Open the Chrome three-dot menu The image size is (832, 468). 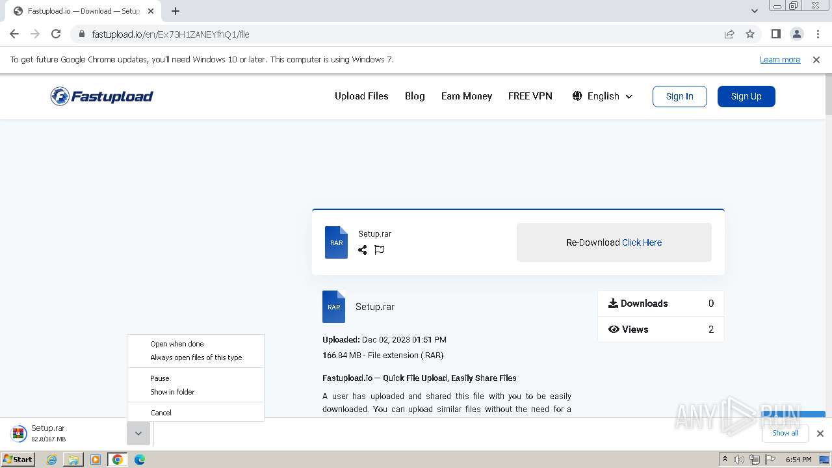tap(818, 34)
